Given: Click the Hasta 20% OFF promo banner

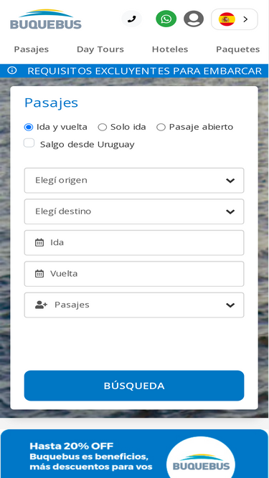Looking at the screenshot, I should [x=134, y=454].
